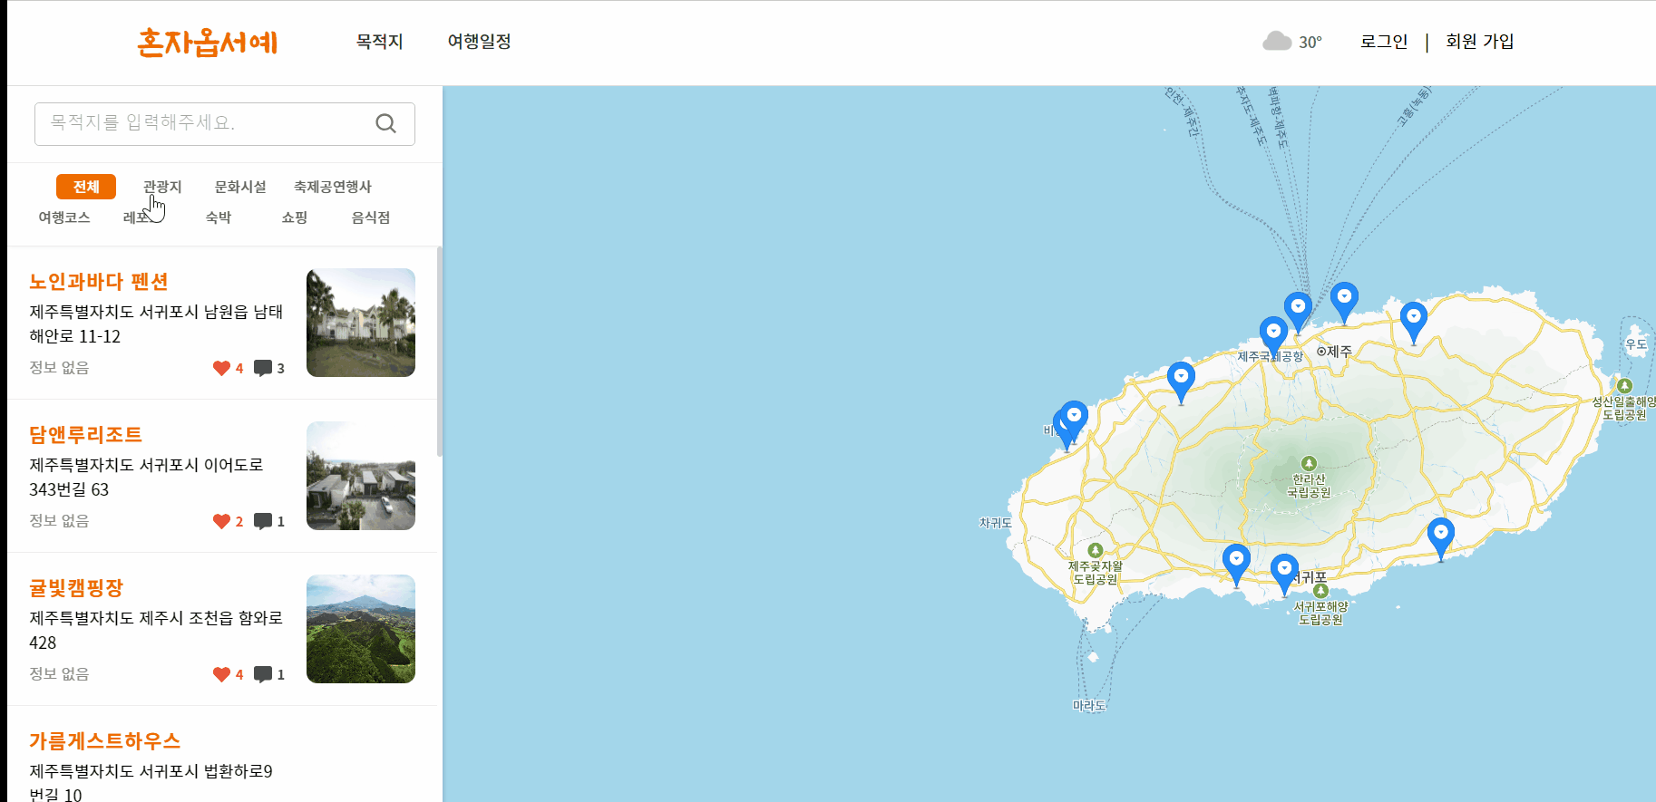Click the southeast coast map pin
The width and height of the screenshot is (1656, 802).
[1440, 539]
